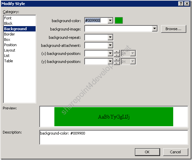Viewport: 192px width, 160px height.
Task: Expand the background-image dropdown
Action: click(x=155, y=29)
